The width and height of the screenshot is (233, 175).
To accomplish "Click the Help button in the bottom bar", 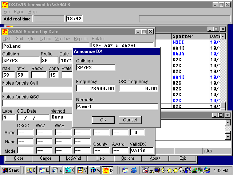I will pos(100,158).
